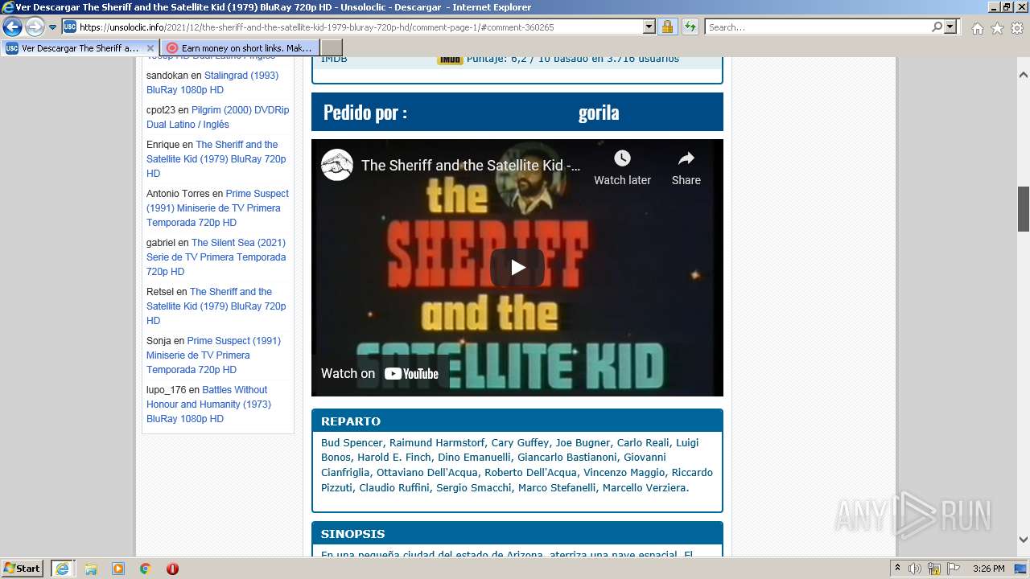This screenshot has width=1030, height=579.
Task: Open a new blank tab
Action: pos(332,48)
